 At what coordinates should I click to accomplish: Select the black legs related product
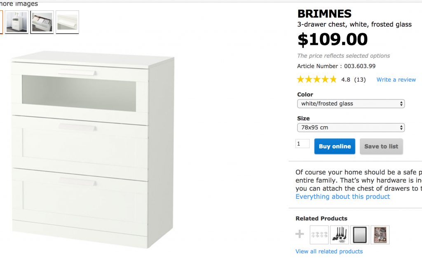339,235
